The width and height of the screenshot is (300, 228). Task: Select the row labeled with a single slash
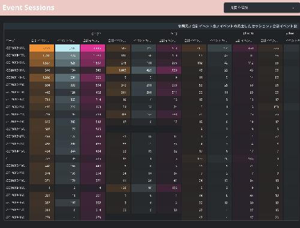coord(17,158)
